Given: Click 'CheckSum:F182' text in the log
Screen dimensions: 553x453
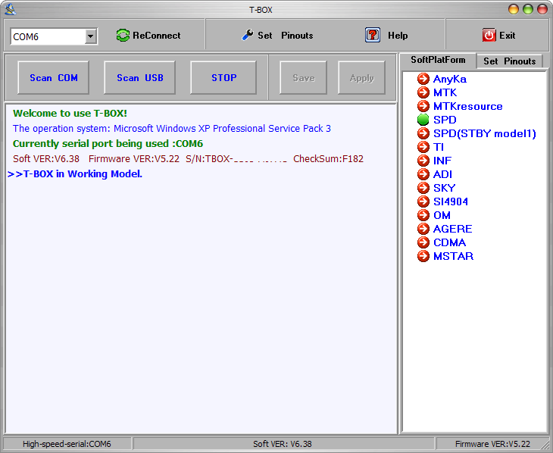Looking at the screenshot, I should click(x=328, y=159).
